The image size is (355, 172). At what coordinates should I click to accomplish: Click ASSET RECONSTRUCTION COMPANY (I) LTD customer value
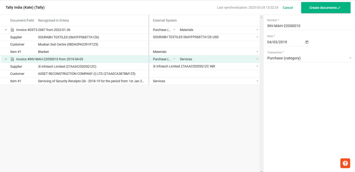[87, 74]
